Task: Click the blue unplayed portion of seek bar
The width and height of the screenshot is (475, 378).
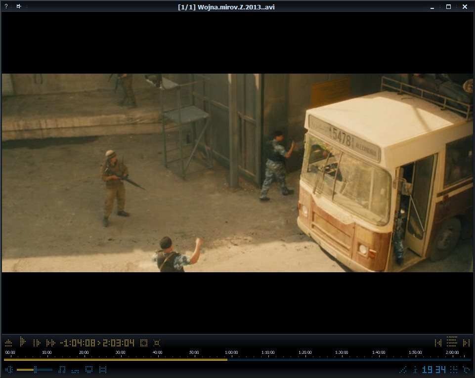Action: pyautogui.click(x=349, y=360)
